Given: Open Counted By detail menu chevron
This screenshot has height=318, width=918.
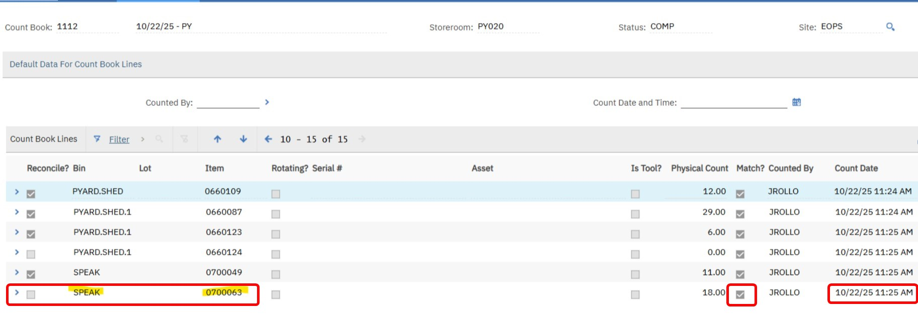Looking at the screenshot, I should (267, 102).
